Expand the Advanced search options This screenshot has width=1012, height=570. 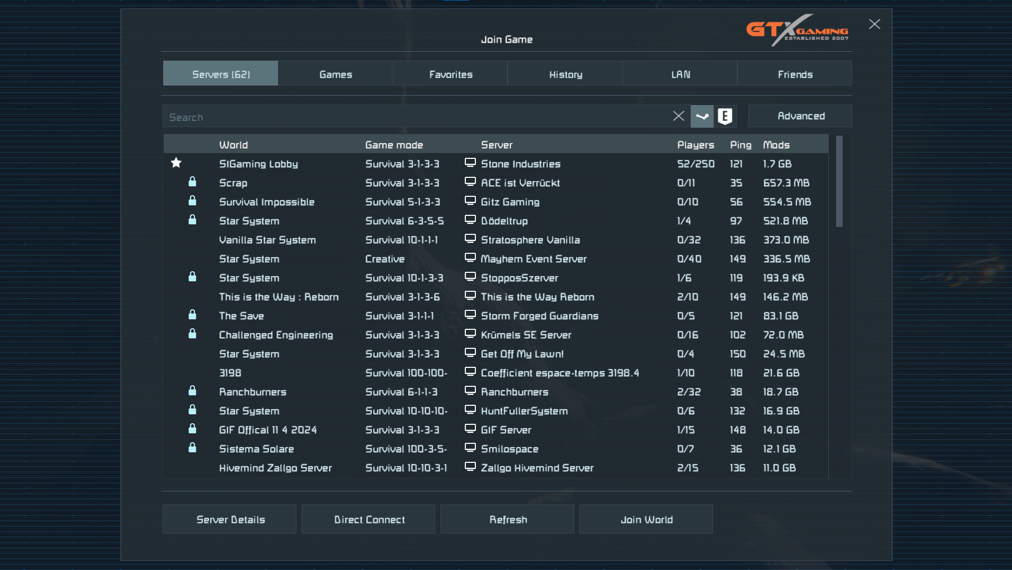[x=800, y=116]
